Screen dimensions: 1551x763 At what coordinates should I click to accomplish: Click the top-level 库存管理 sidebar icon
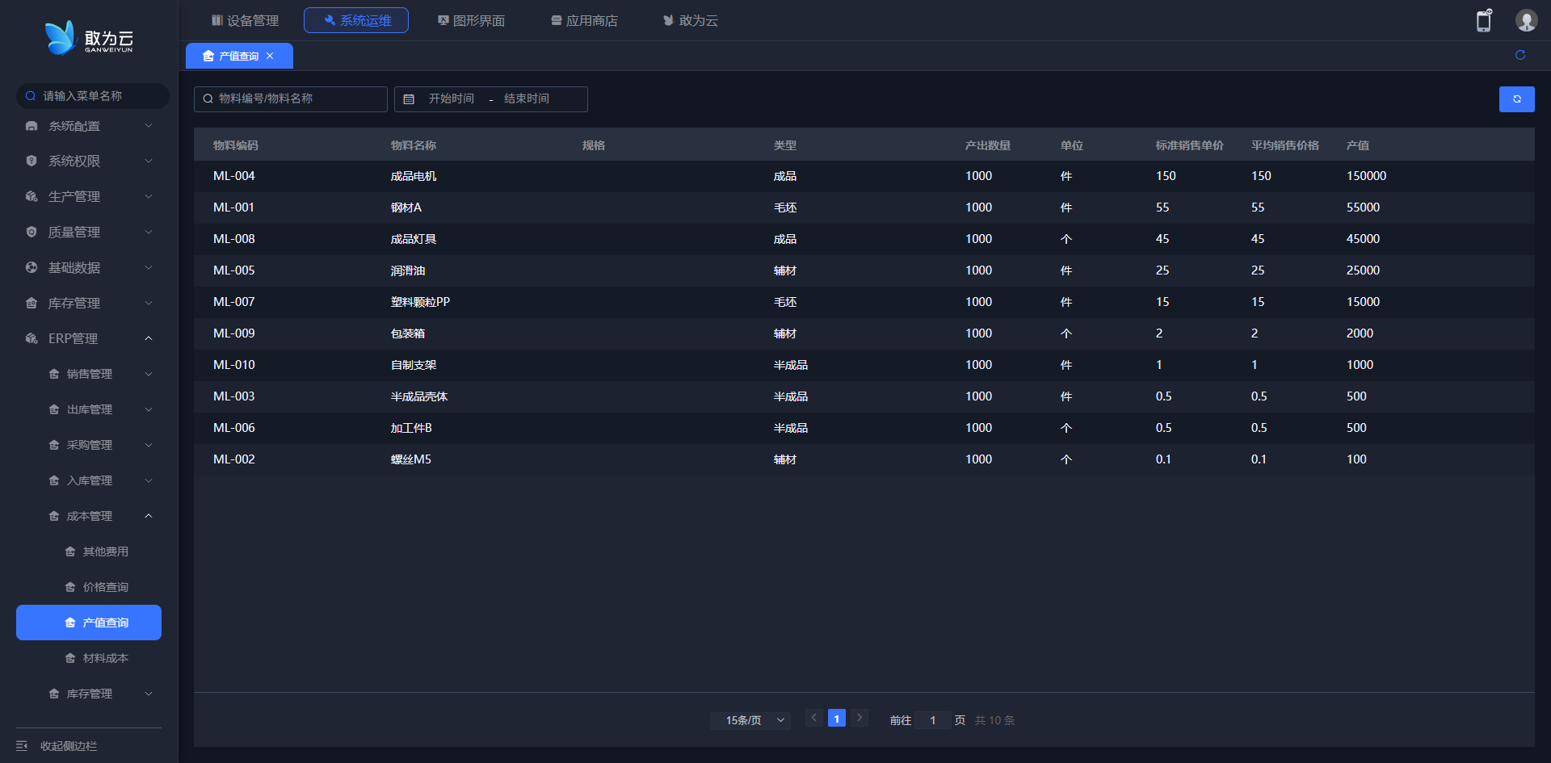pyautogui.click(x=32, y=303)
